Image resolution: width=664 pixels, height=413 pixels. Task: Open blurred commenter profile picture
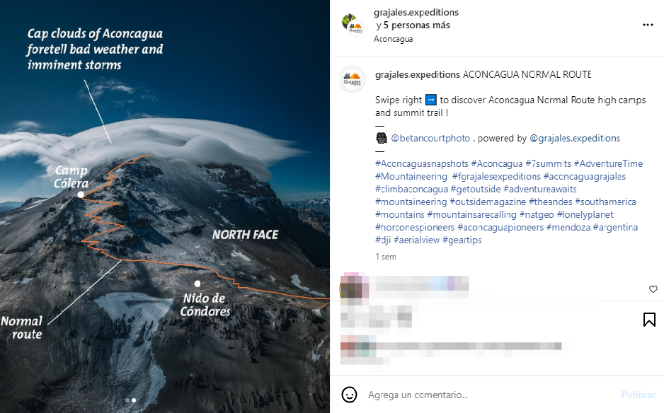355,289
